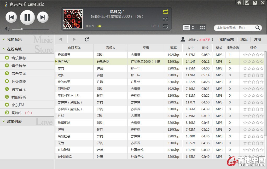
Task: Open the am79 username link
Action: click(204, 39)
